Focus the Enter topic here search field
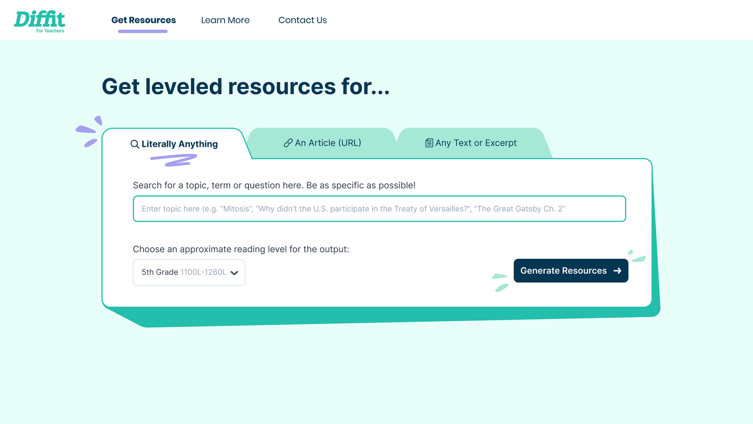This screenshot has height=424, width=753. (379, 209)
